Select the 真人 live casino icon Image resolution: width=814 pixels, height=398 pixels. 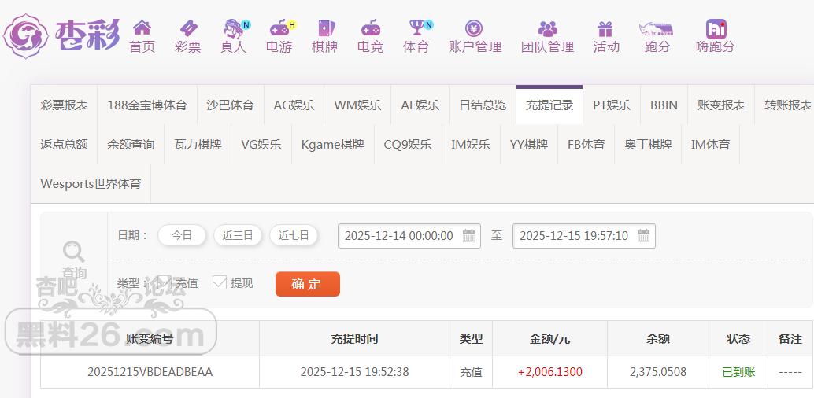coord(233,28)
